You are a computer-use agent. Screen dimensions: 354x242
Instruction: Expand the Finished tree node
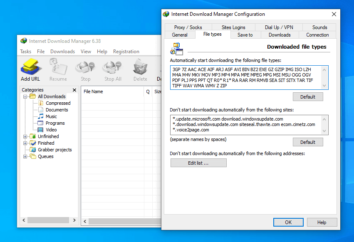pyautogui.click(x=25, y=143)
